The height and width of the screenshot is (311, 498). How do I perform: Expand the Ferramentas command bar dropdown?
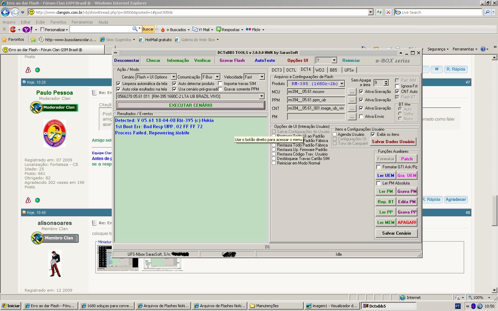[x=465, y=49]
